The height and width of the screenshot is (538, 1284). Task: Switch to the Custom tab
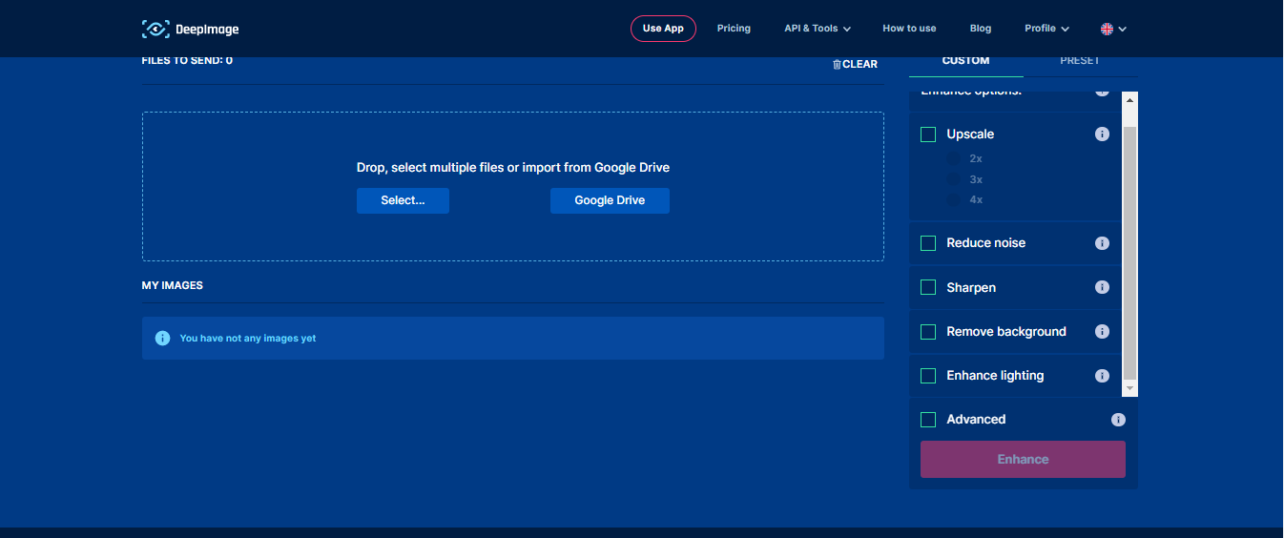[966, 61]
